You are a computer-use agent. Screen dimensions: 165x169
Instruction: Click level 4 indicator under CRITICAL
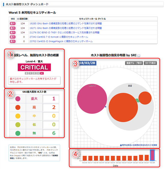pos(42,73)
